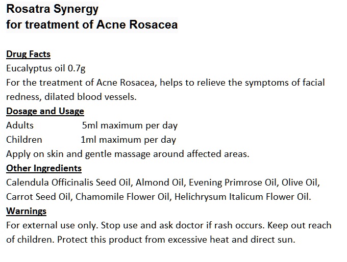Image resolution: width=347 pixels, height=262 pixels.
Task: Click '1ml maximum per day' text
Action: [128, 139]
